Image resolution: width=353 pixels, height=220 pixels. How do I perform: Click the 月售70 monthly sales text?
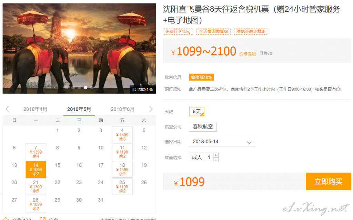click(x=266, y=53)
